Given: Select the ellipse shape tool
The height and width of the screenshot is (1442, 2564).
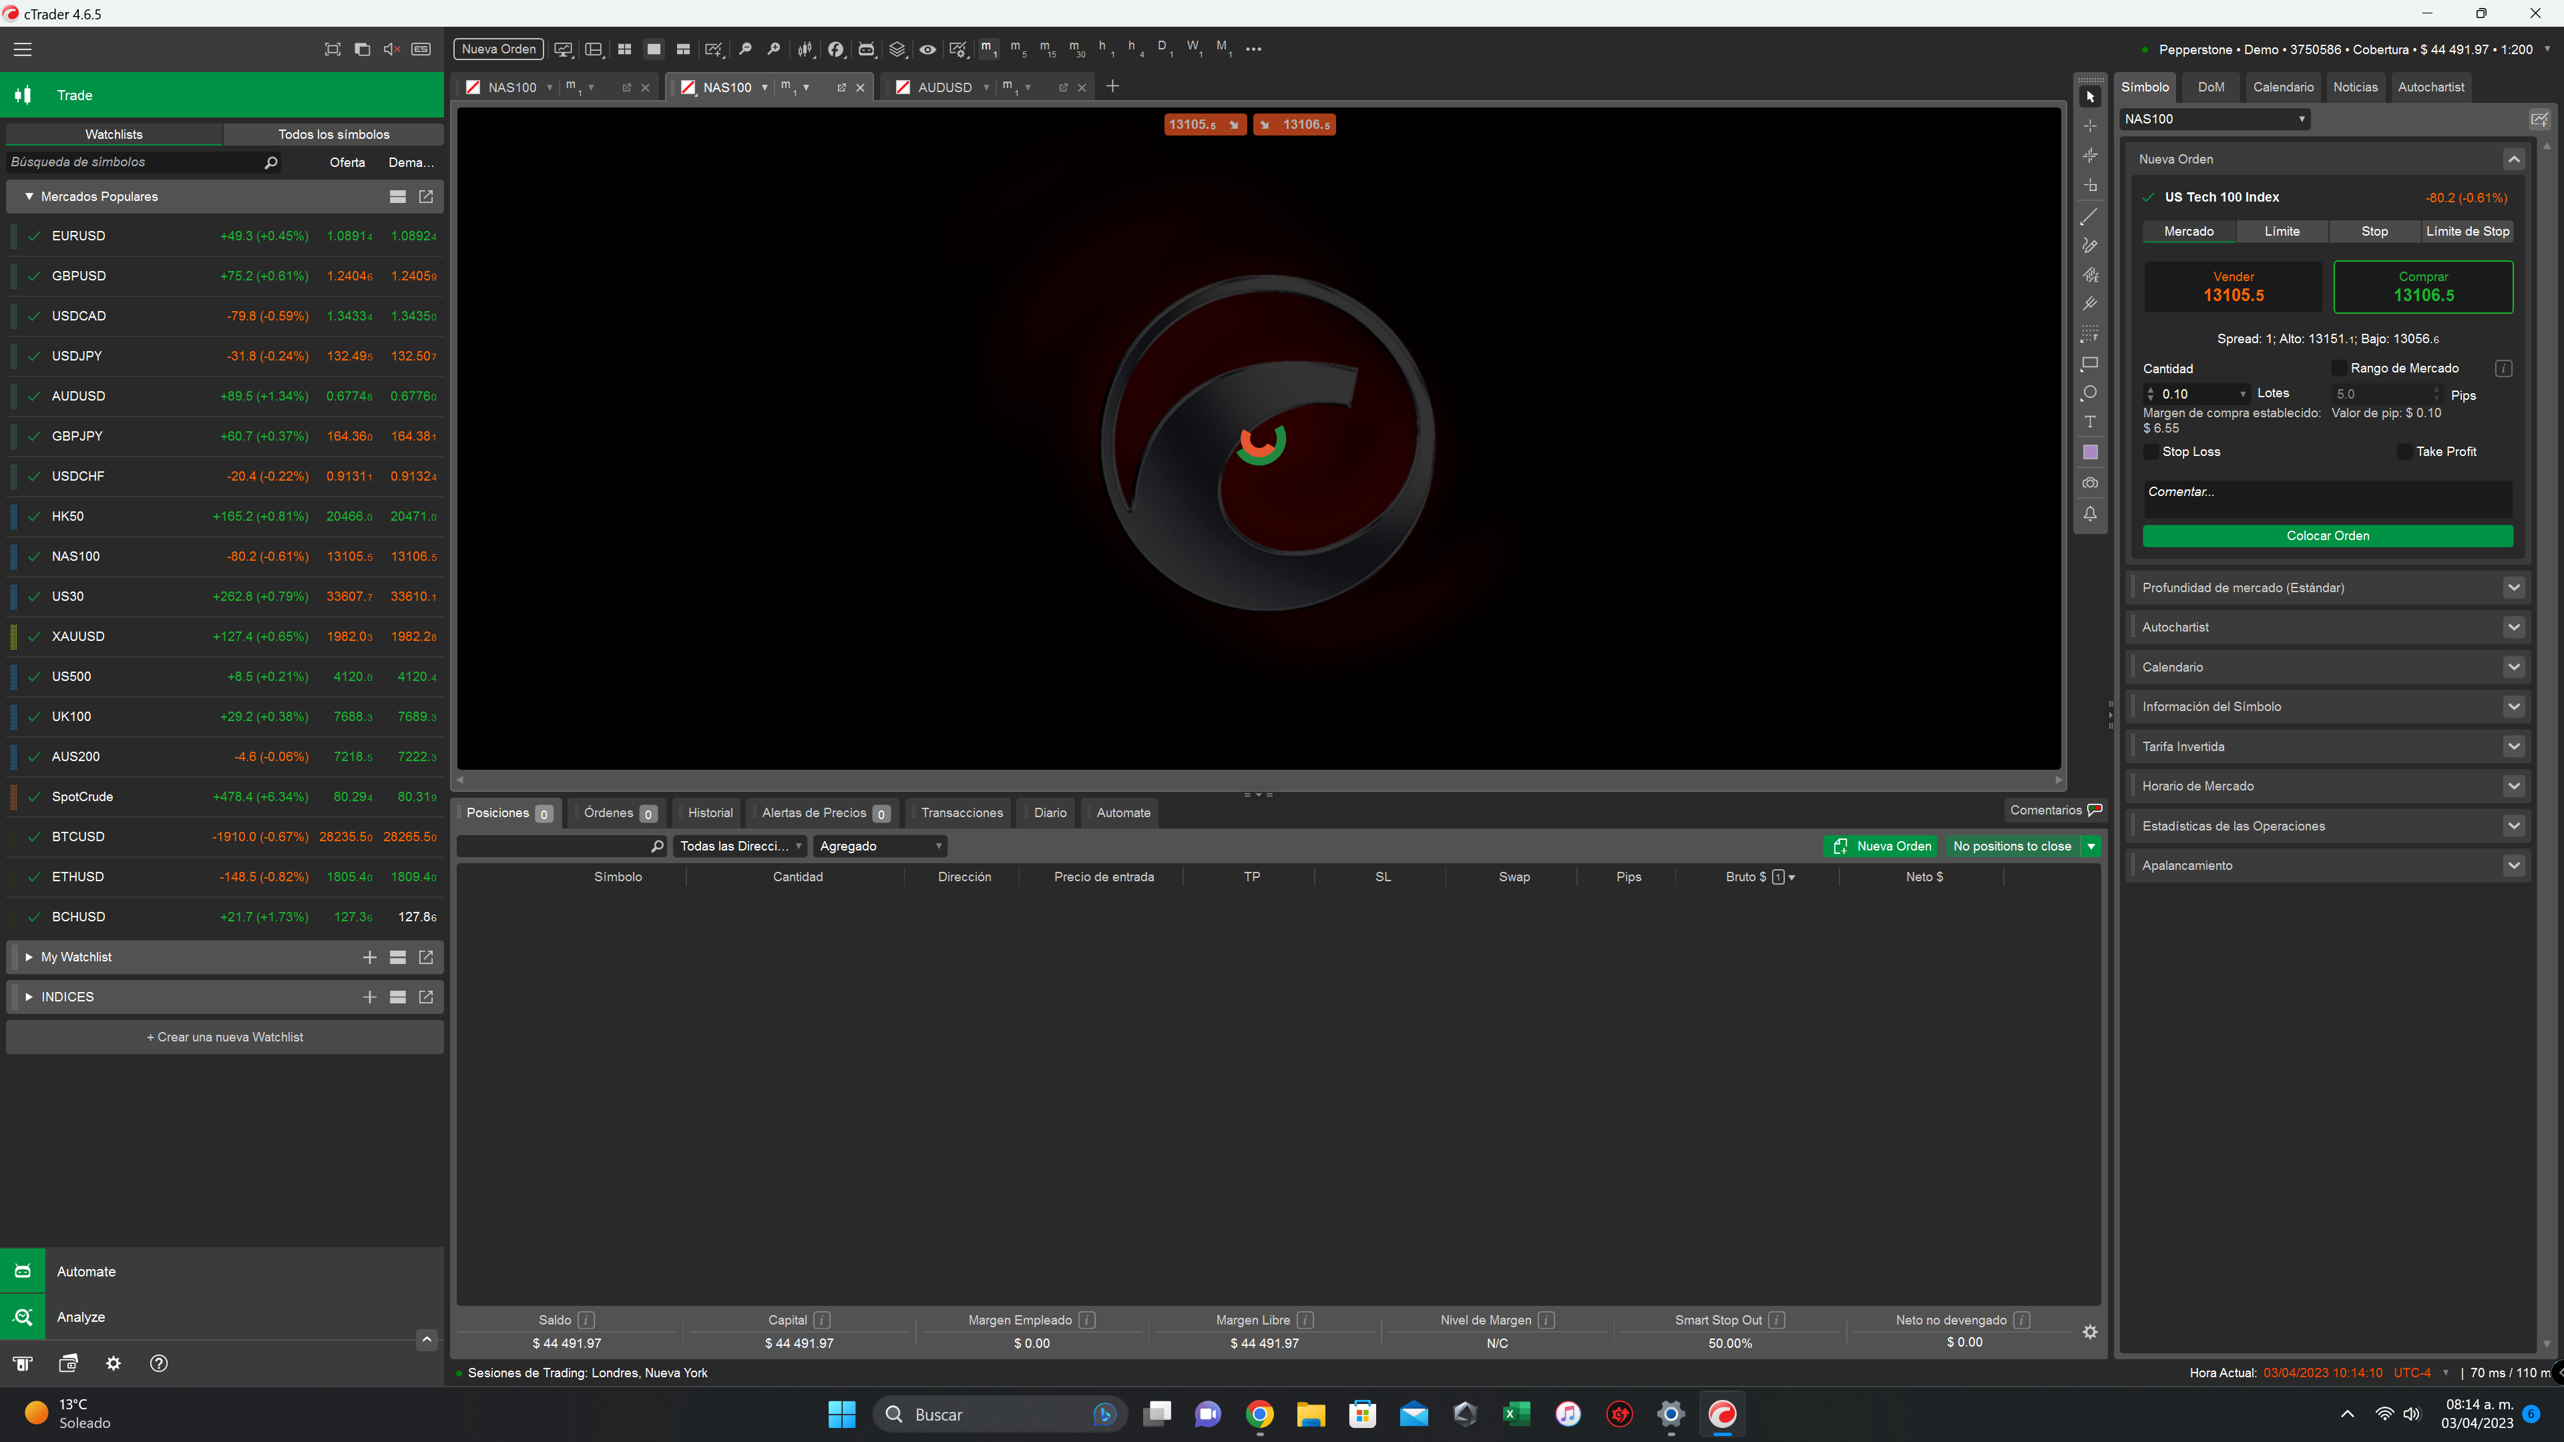Looking at the screenshot, I should (x=2090, y=393).
